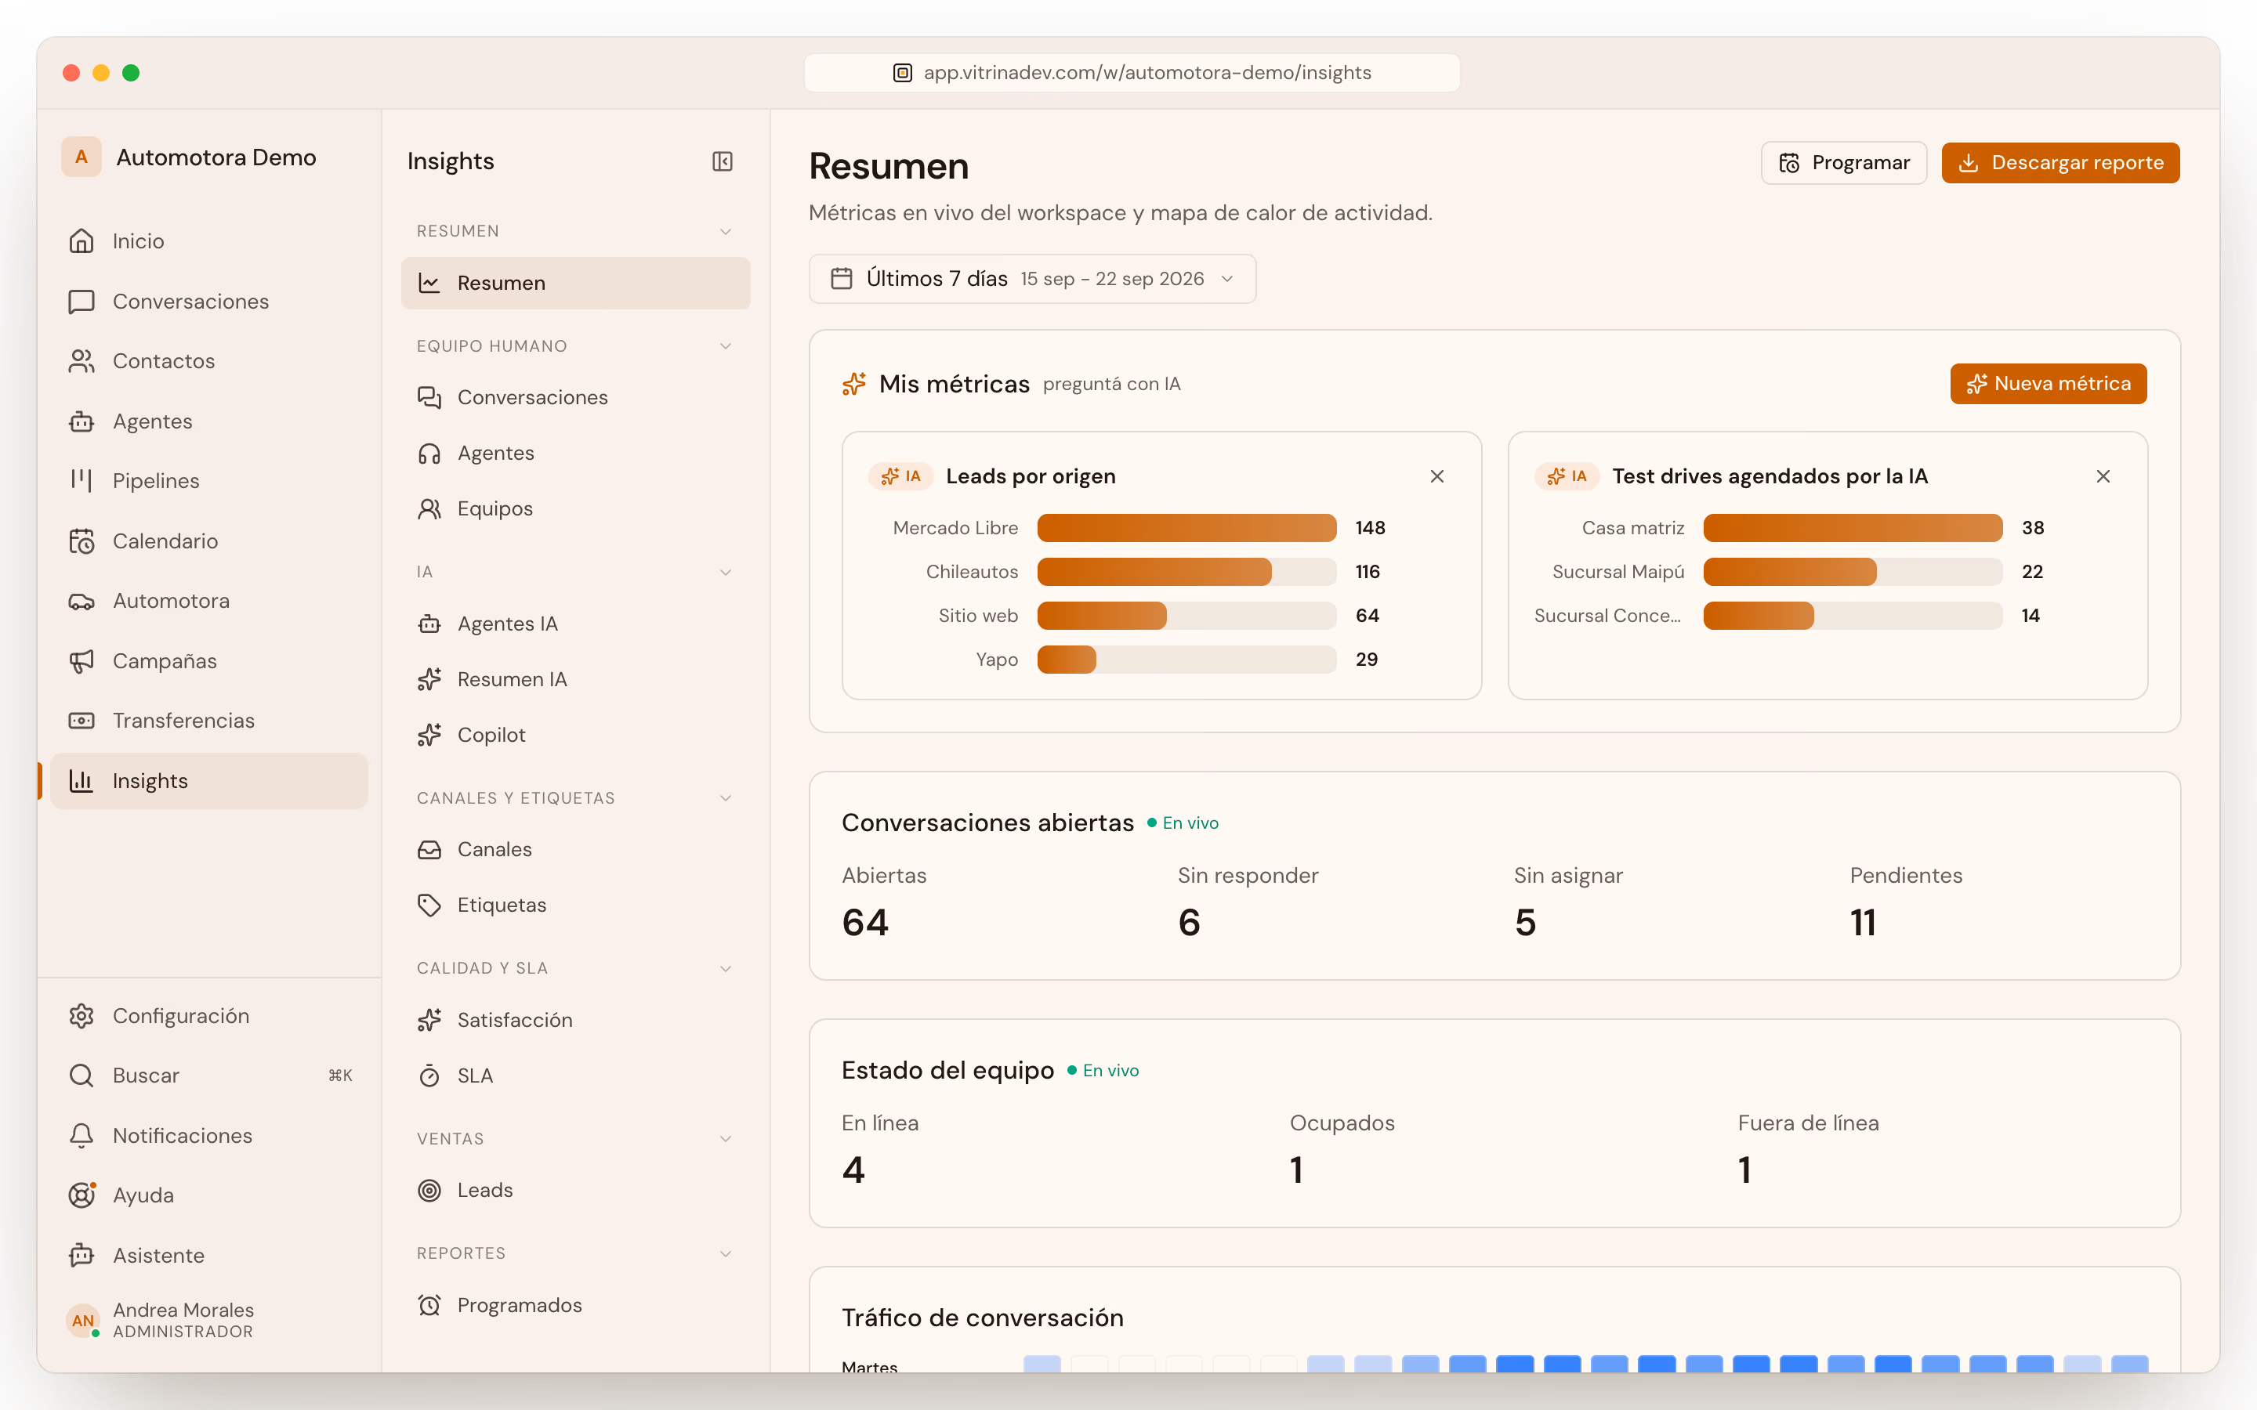
Task: Collapse the REPORTES section chevron
Action: coord(726,1253)
